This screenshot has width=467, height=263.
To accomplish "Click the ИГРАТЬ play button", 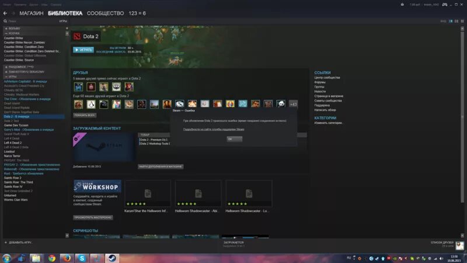I will (83, 50).
